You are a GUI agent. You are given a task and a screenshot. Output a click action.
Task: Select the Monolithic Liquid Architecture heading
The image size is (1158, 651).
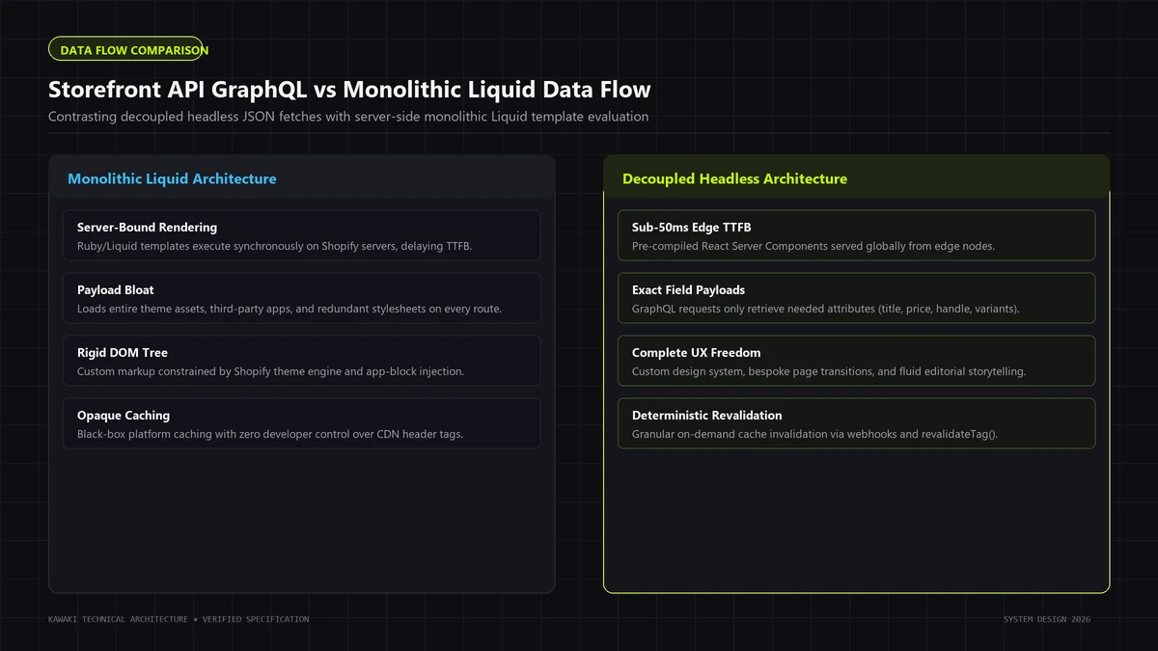[172, 178]
